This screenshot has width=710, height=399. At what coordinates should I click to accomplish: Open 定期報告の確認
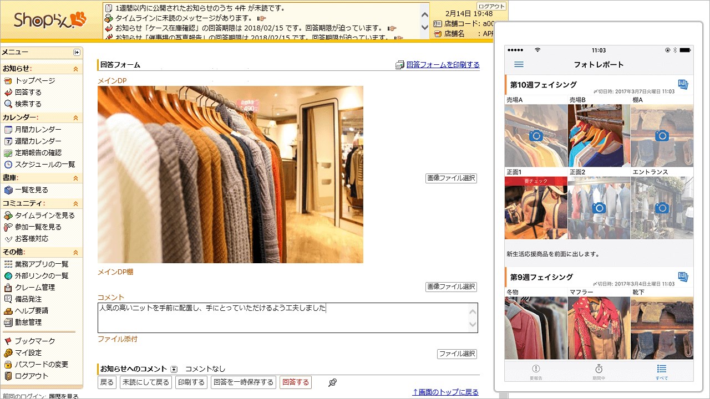[38, 153]
